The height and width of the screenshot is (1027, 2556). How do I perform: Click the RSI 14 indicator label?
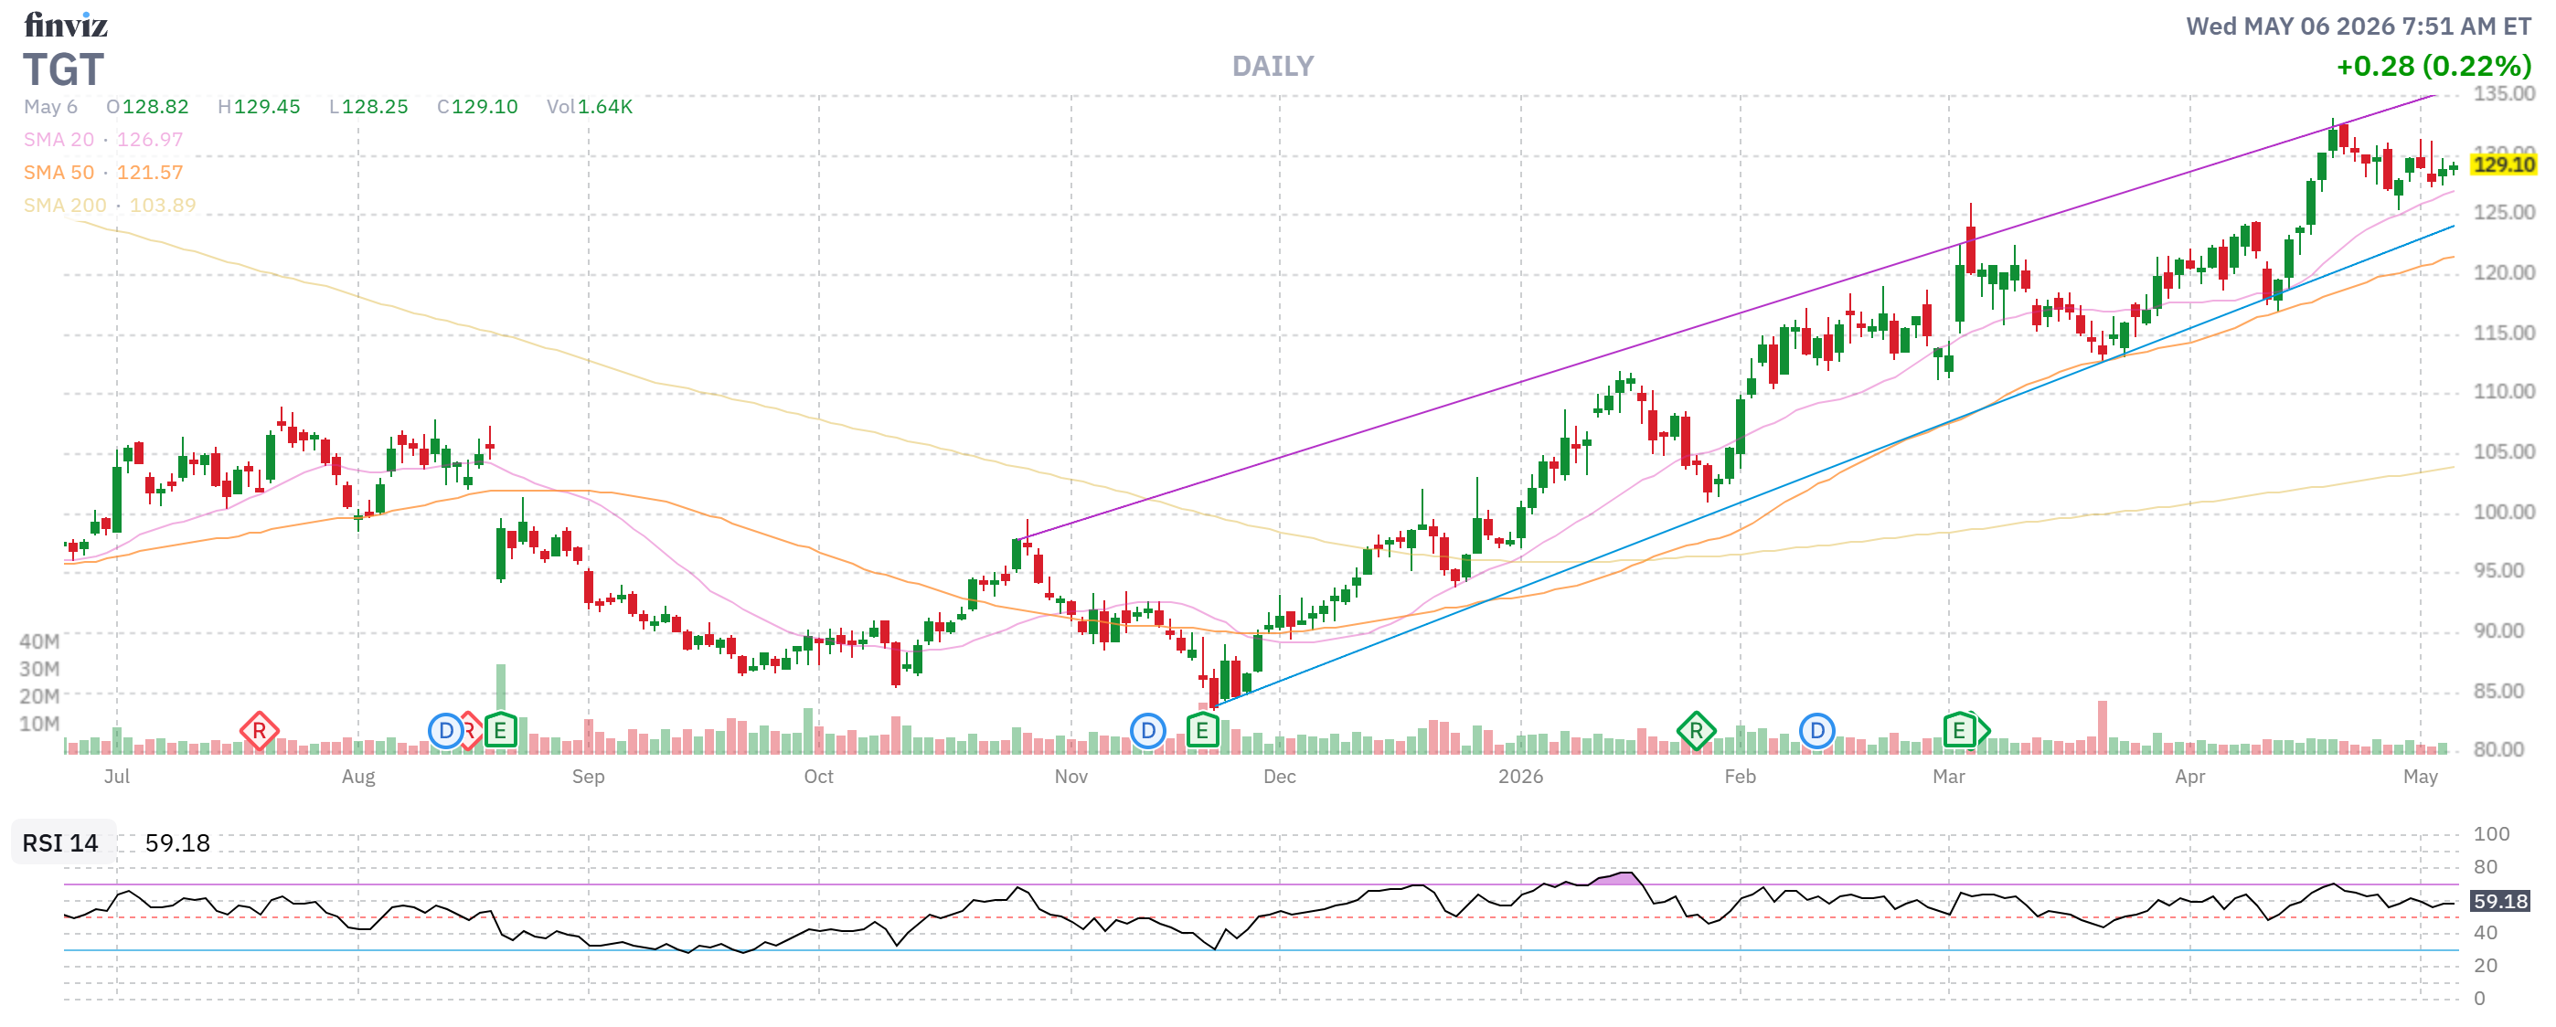point(60,843)
